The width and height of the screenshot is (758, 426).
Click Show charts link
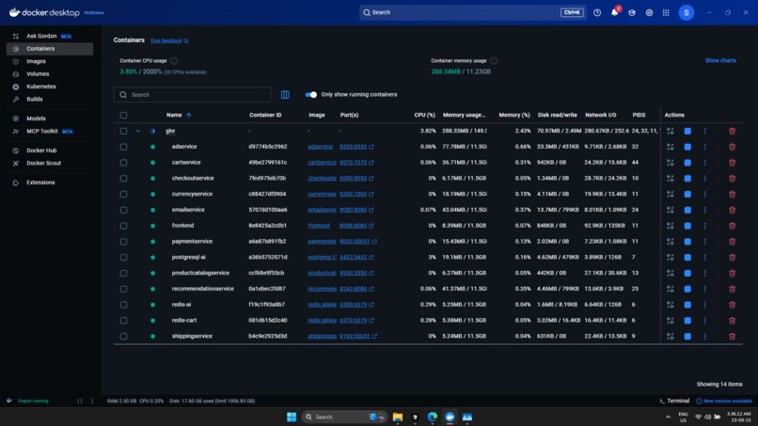coord(720,60)
